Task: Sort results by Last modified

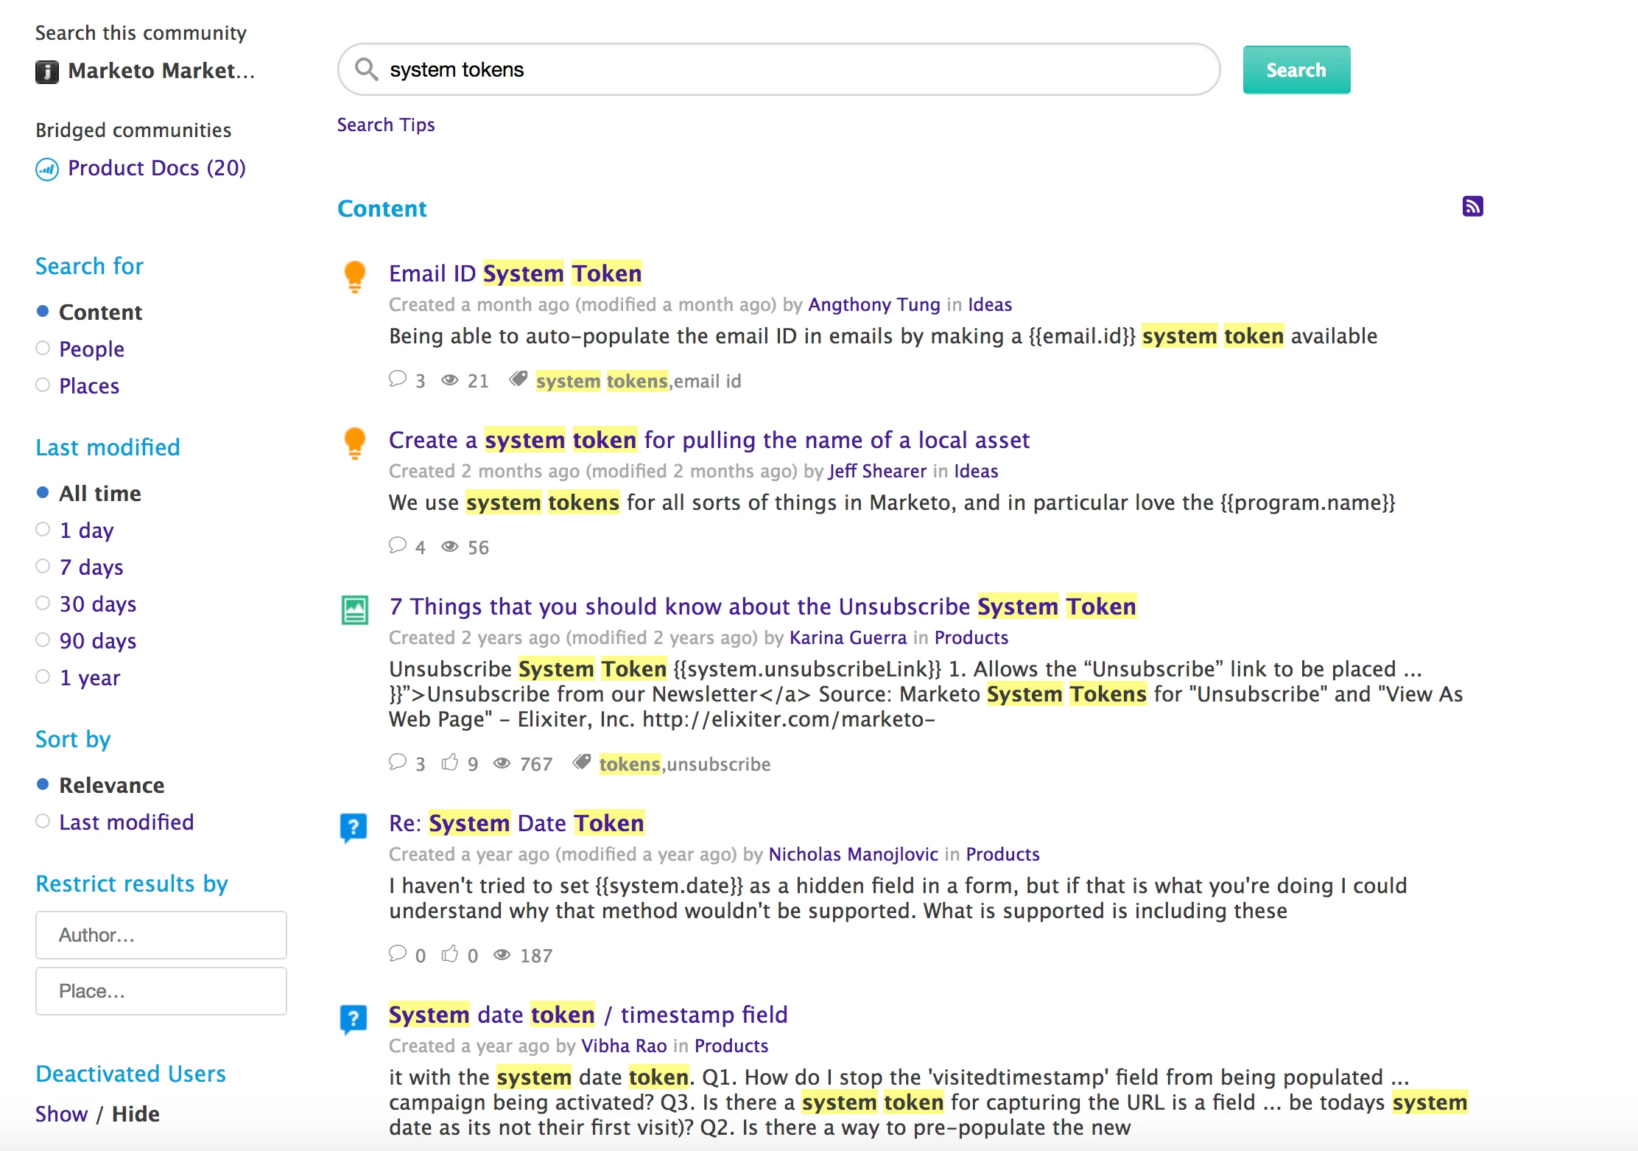Action: point(43,822)
